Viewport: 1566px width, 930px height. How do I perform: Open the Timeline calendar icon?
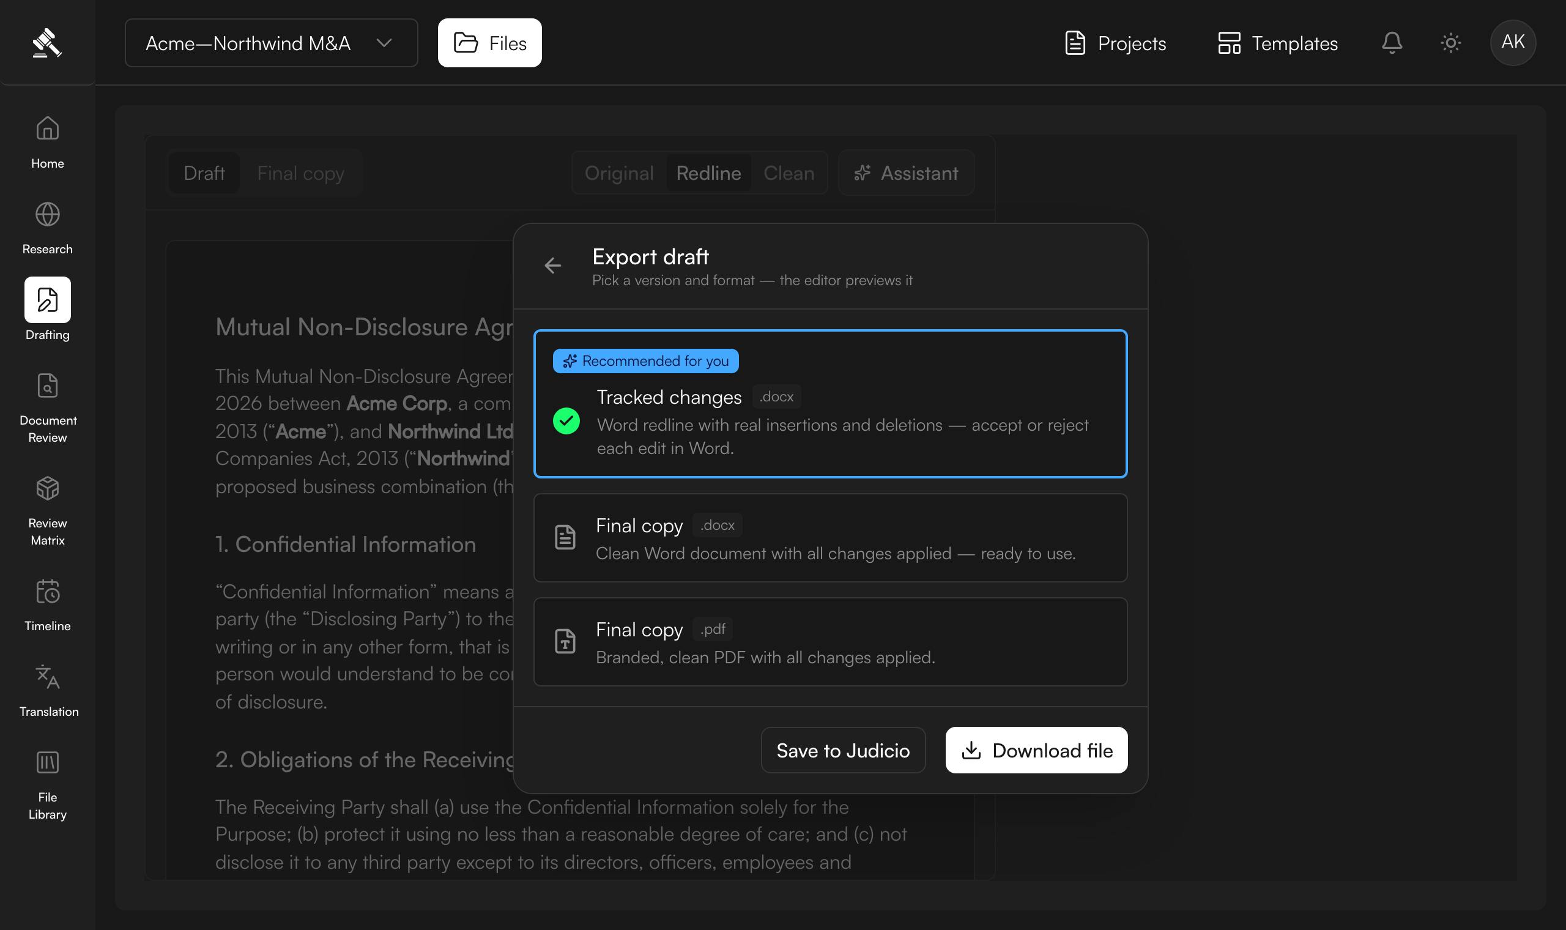coord(48,591)
